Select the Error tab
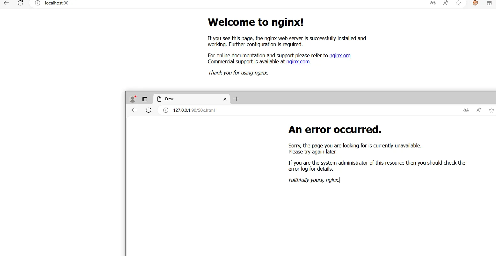 pos(191,99)
